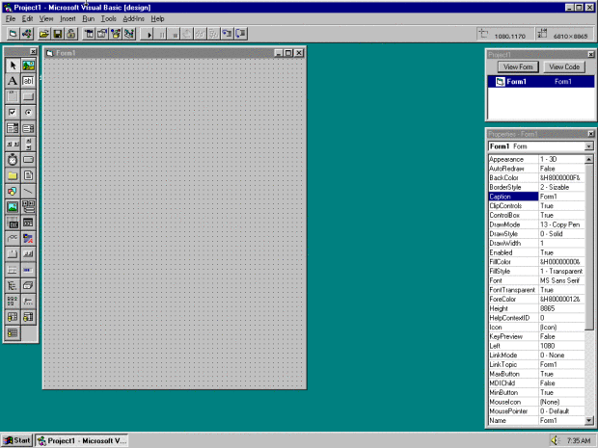Image resolution: width=598 pixels, height=448 pixels.
Task: Choose the TextBox control tool
Action: coord(28,81)
